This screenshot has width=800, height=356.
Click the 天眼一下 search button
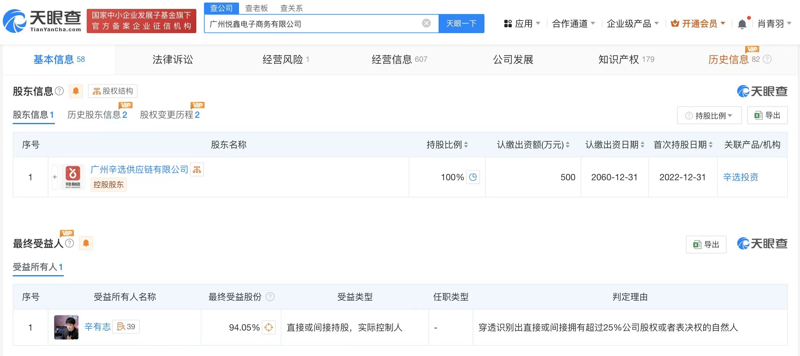click(x=461, y=23)
